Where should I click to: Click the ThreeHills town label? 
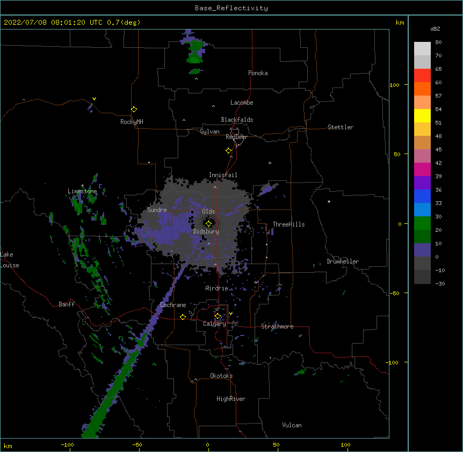click(288, 224)
